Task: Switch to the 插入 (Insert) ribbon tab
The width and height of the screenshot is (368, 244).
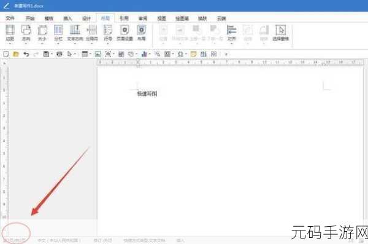Action: (67, 18)
